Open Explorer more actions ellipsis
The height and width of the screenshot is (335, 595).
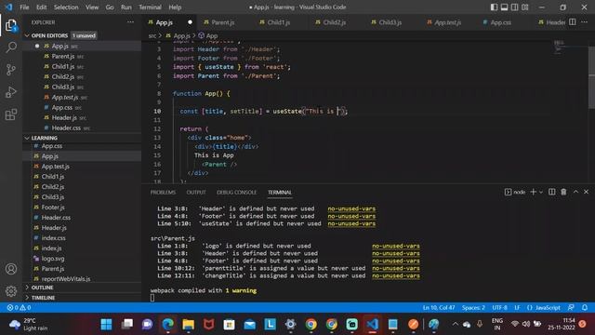[130, 22]
